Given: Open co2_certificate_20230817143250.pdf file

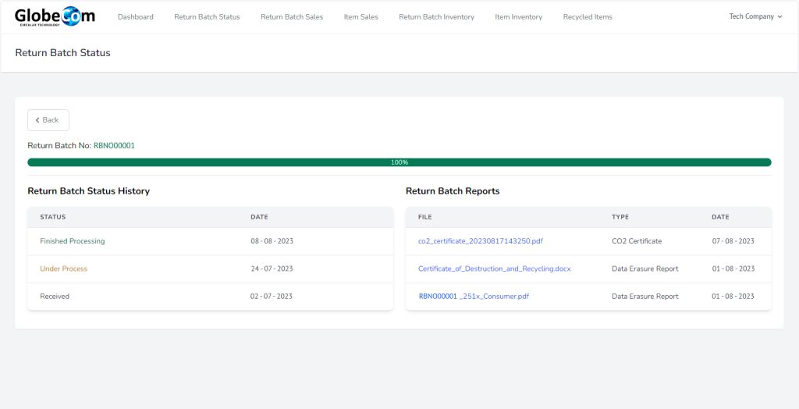Looking at the screenshot, I should [x=480, y=241].
